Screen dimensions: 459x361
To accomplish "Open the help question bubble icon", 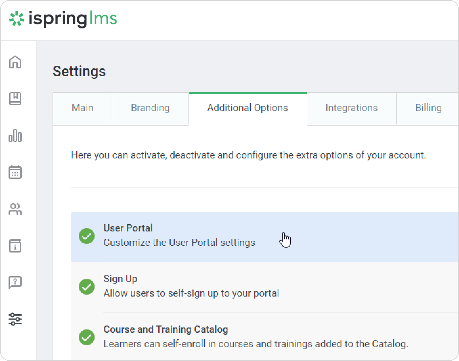I will click(15, 282).
